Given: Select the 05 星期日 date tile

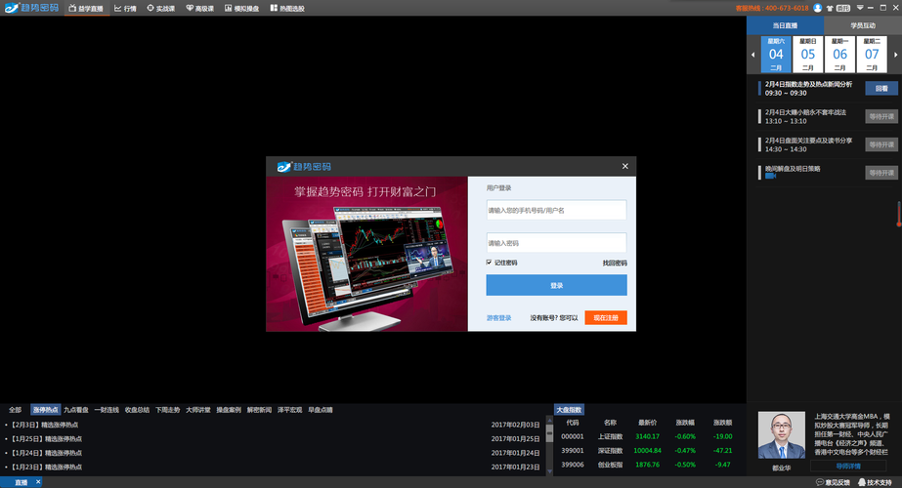Looking at the screenshot, I should point(808,55).
